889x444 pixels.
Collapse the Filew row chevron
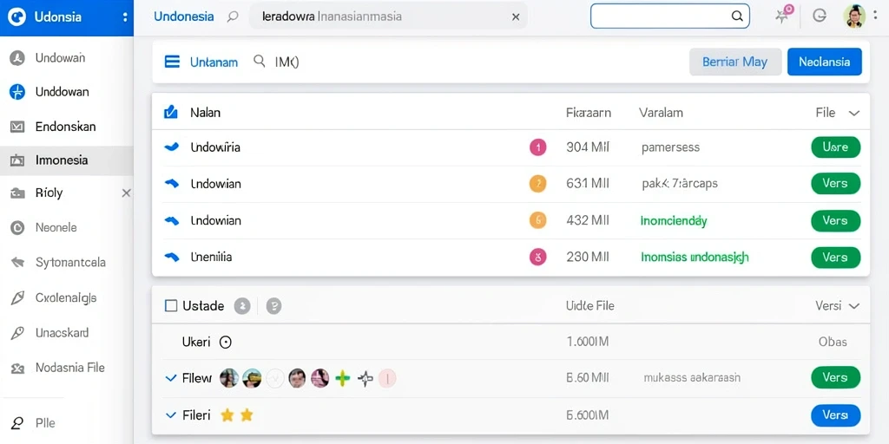(x=171, y=378)
